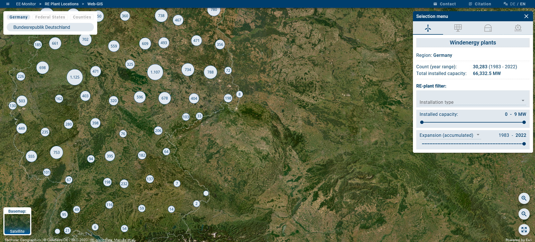Switch to the hydropower plants icon

(518, 28)
